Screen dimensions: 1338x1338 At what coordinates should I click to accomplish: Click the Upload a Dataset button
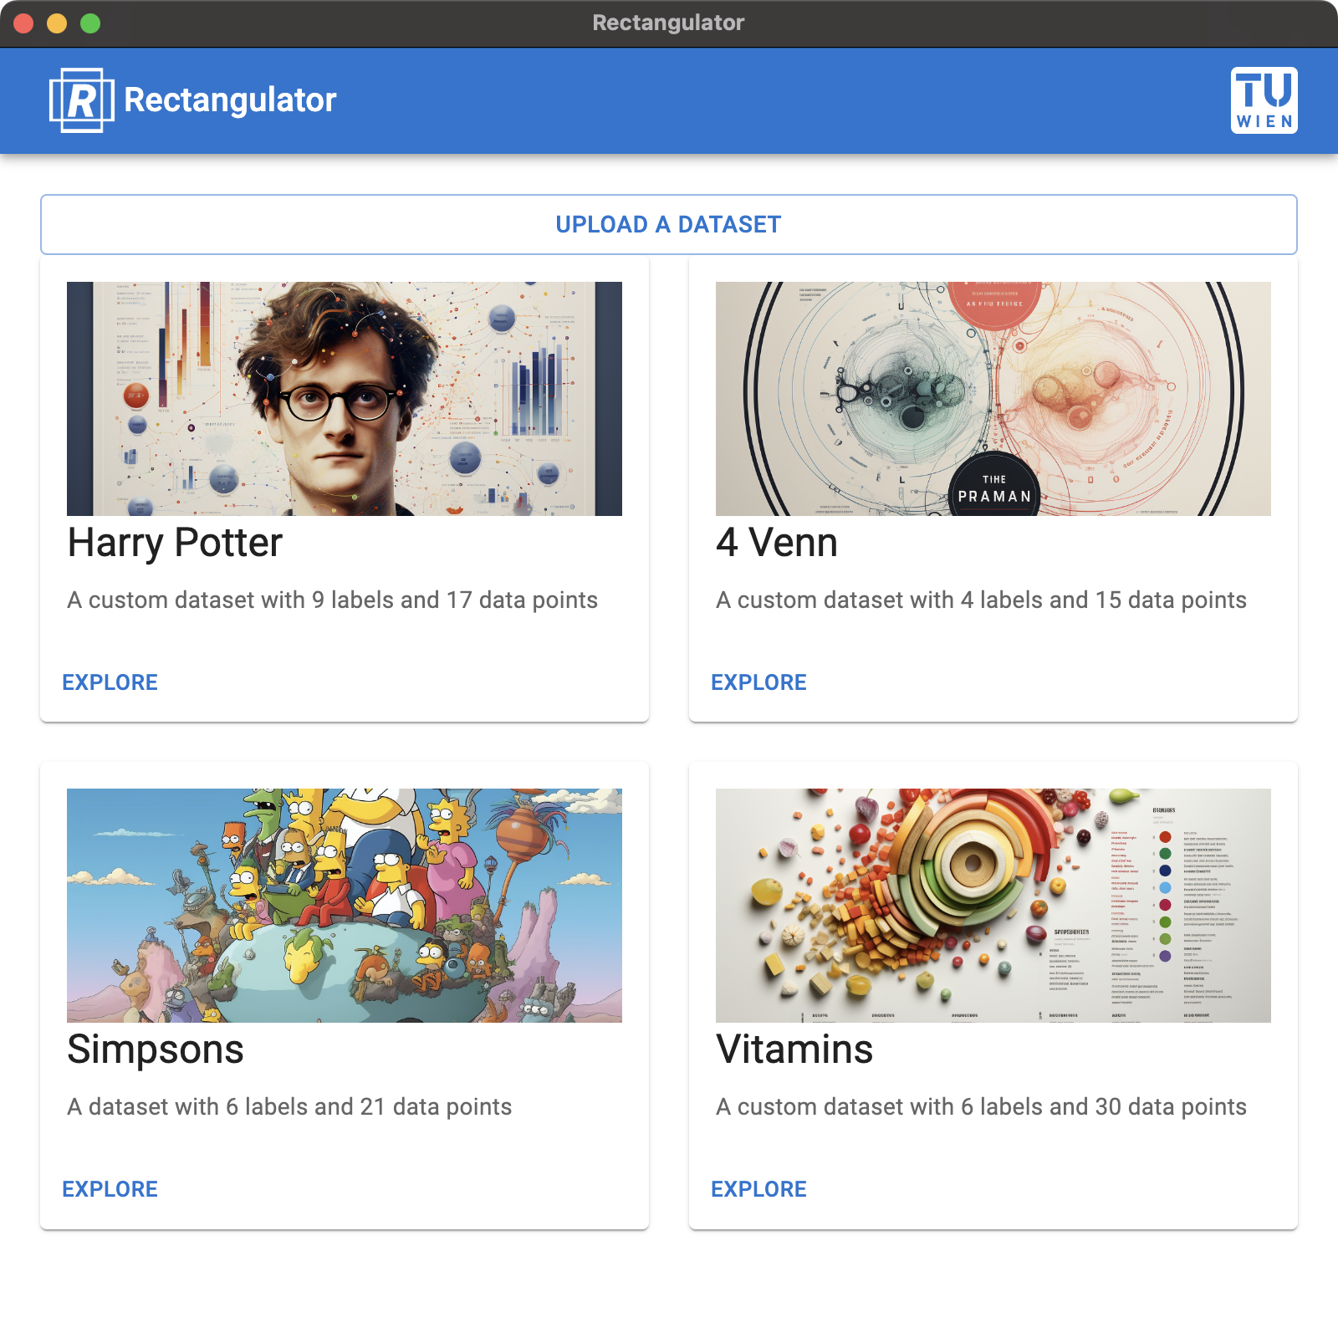click(x=669, y=224)
